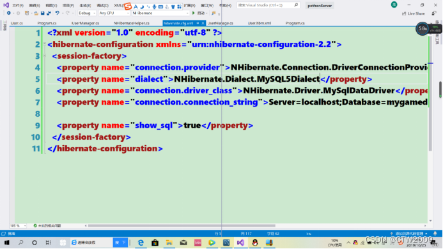Screen dimensions: 443x249
Task: Open Windows Start menu
Action: coord(7,243)
